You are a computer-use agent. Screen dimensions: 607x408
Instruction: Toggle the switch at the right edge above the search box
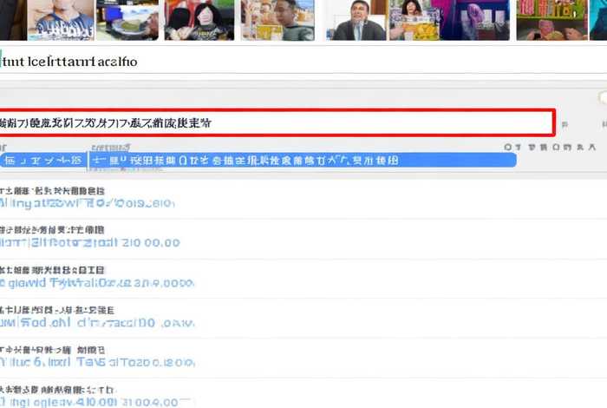coord(602,98)
